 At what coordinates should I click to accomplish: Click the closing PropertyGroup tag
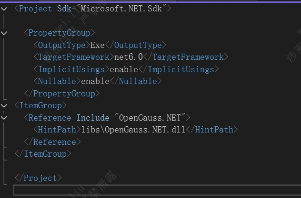point(62,94)
